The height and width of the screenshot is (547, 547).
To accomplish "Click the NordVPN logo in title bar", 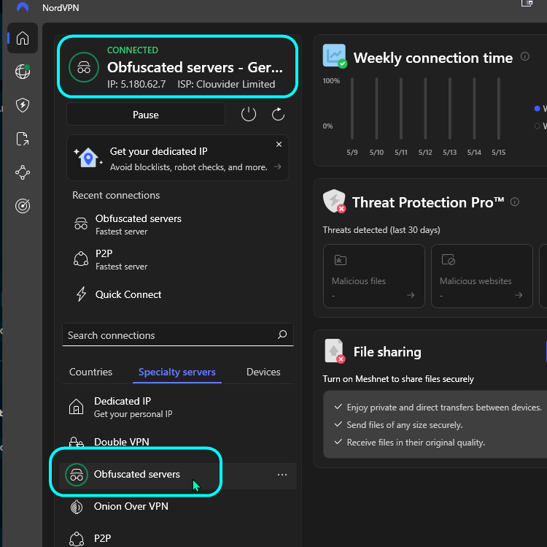I will click(23, 7).
